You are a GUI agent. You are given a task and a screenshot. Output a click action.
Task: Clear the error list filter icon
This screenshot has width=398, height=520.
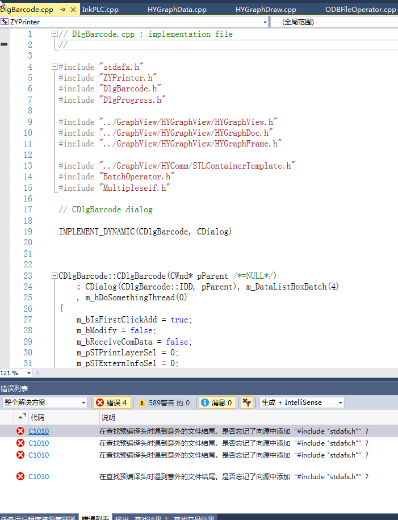pyautogui.click(x=246, y=402)
